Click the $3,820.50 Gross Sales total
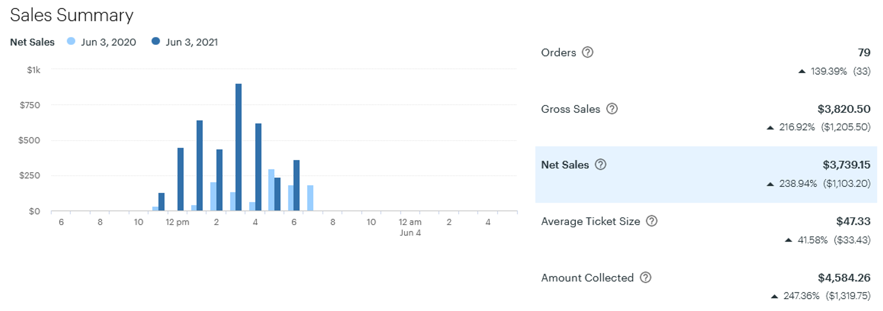883x311 pixels. 843,109
